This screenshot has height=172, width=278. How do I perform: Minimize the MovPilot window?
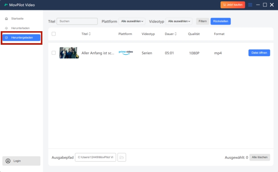(x=258, y=5)
